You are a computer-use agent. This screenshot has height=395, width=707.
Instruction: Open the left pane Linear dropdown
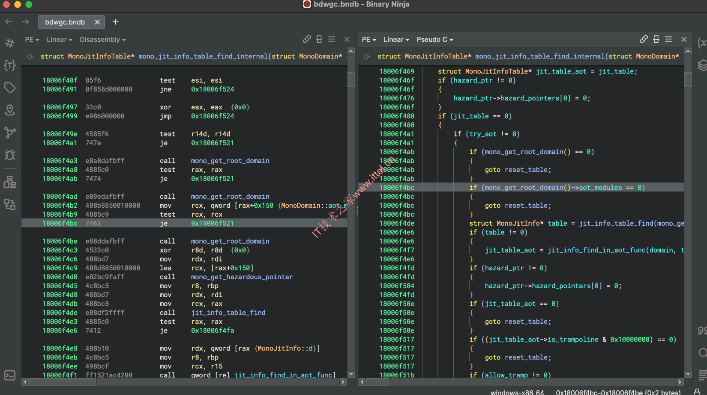pos(59,39)
